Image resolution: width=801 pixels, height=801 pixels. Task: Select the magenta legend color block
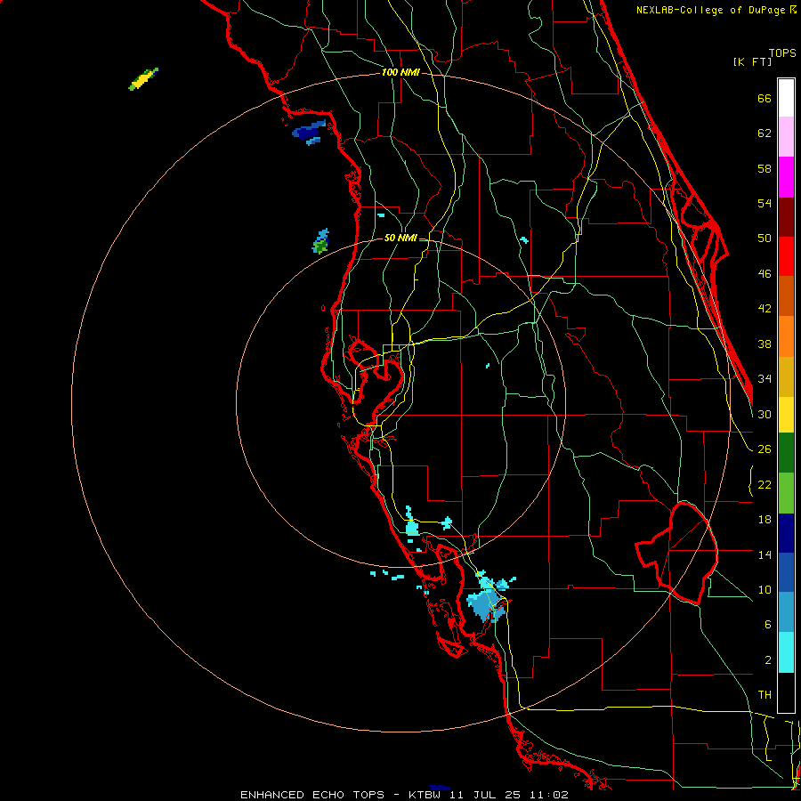[x=786, y=177]
